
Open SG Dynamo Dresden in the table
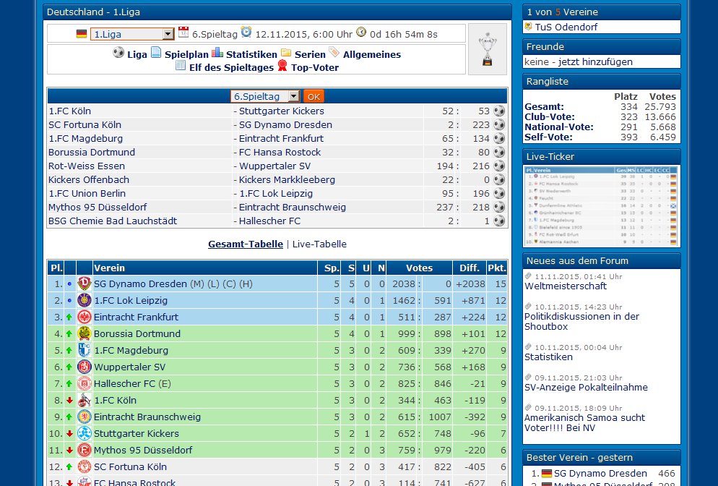pyautogui.click(x=140, y=283)
